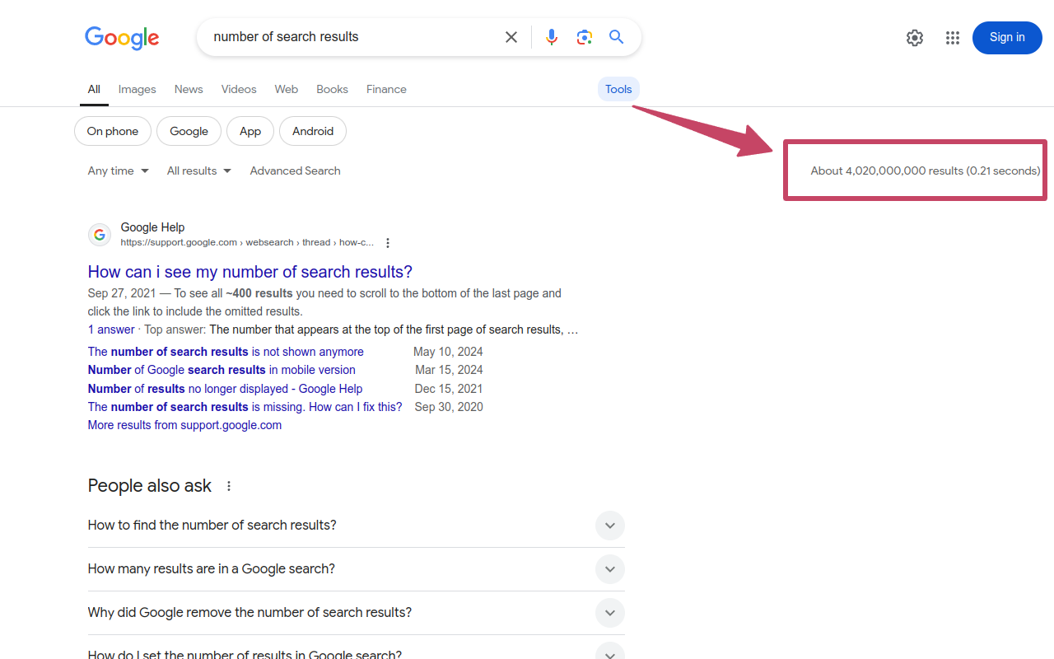Select the 'App' filter chip
This screenshot has height=659, width=1054.
click(x=250, y=131)
